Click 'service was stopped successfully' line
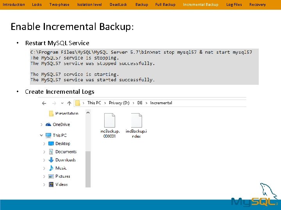The height and width of the screenshot is (210, 281). [x=92, y=63]
